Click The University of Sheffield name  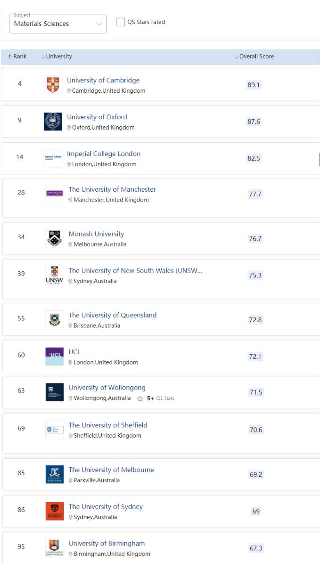pos(108,425)
